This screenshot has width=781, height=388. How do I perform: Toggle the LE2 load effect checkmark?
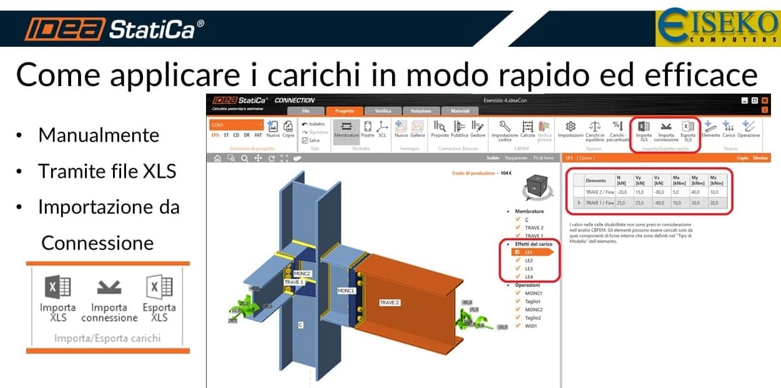517,260
